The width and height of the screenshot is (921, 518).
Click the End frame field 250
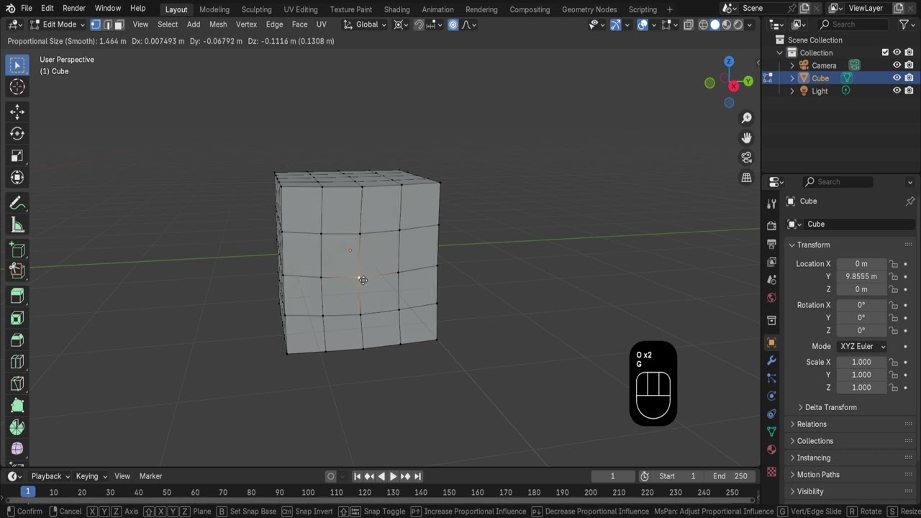[x=731, y=476]
